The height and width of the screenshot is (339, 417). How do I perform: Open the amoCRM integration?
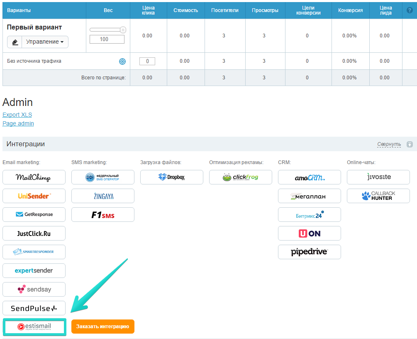pyautogui.click(x=310, y=177)
